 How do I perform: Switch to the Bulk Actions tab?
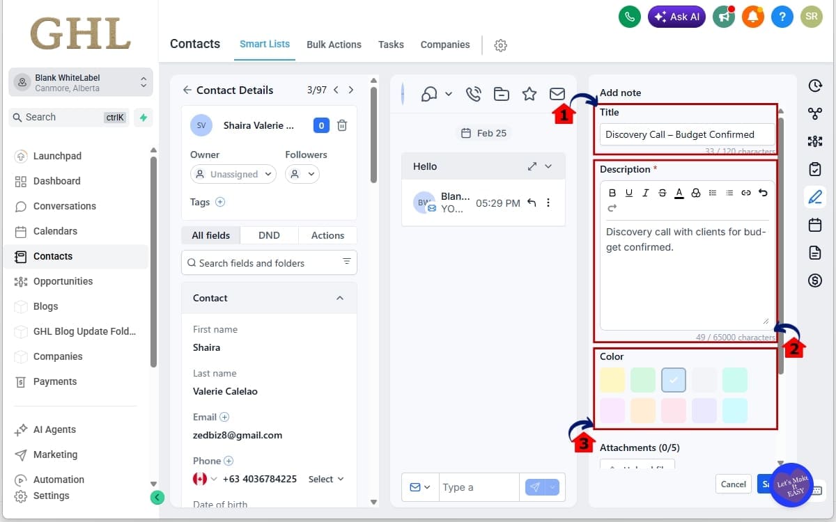(x=334, y=45)
